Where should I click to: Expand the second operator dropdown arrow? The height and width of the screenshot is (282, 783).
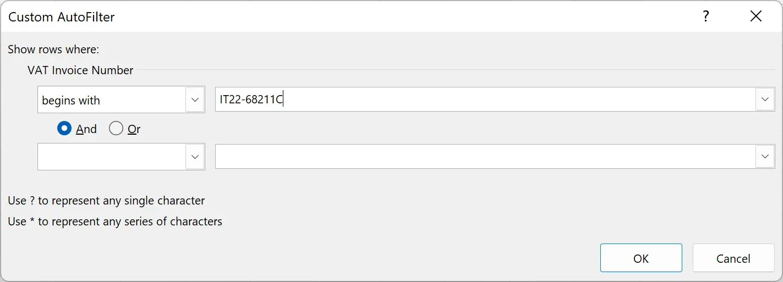pos(195,157)
